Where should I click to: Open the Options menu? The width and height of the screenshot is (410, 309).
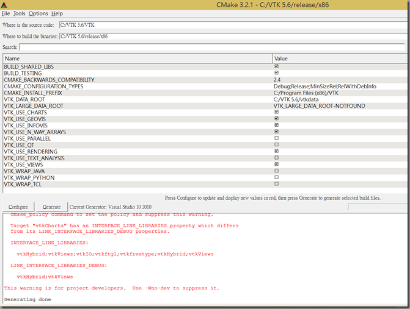38,13
